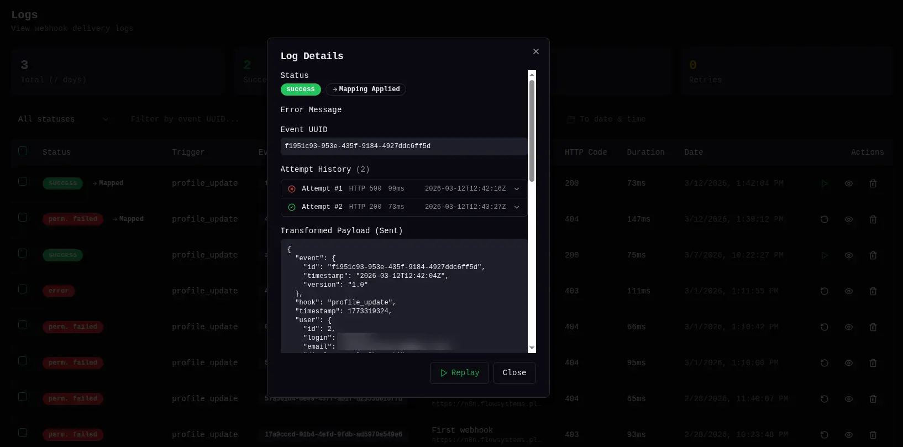Viewport: 903px width, 447px height.
Task: View details for the 1:10:00 PM log
Action: (849, 363)
